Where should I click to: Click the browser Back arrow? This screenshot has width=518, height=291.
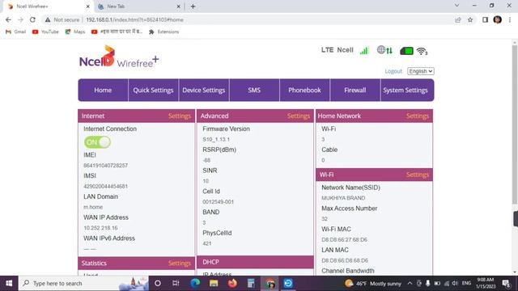(x=8, y=19)
